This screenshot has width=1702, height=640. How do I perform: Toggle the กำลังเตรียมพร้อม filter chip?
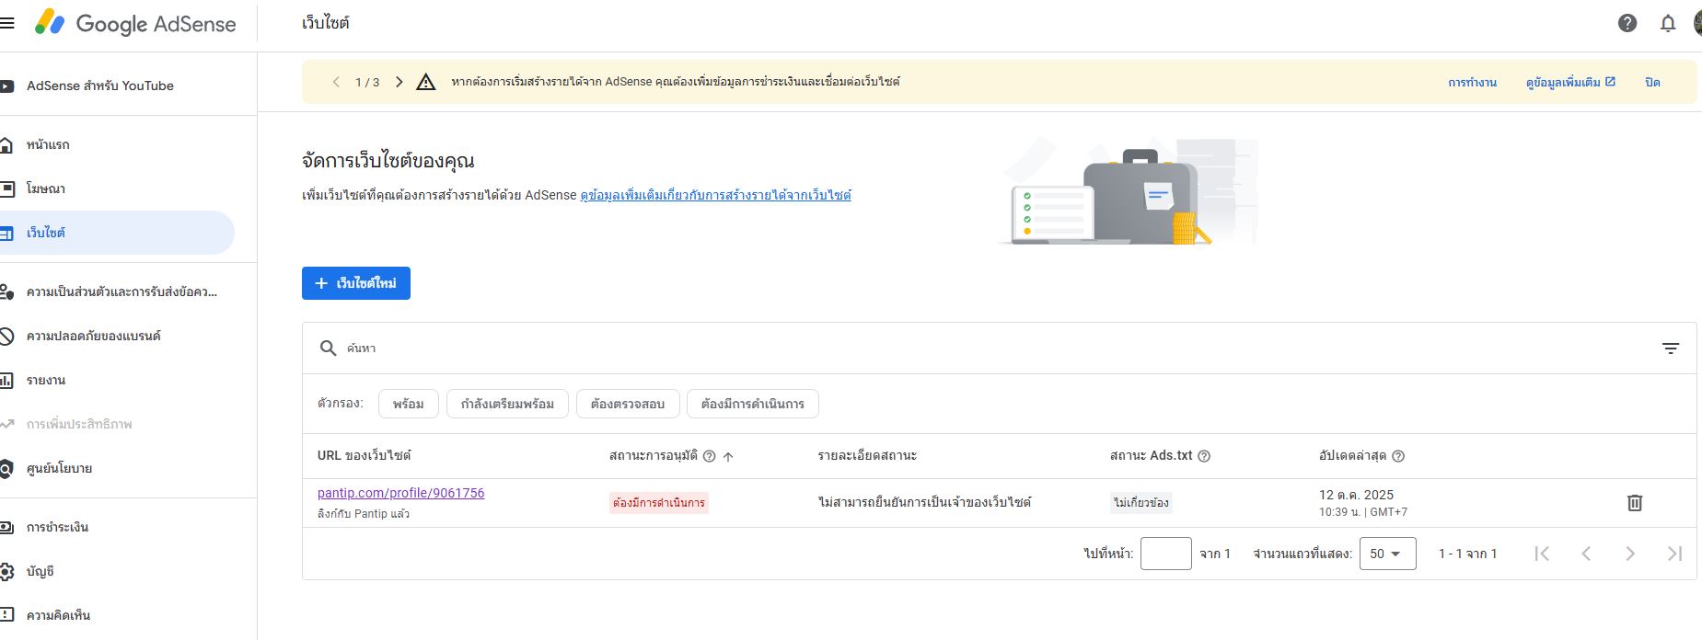507,404
